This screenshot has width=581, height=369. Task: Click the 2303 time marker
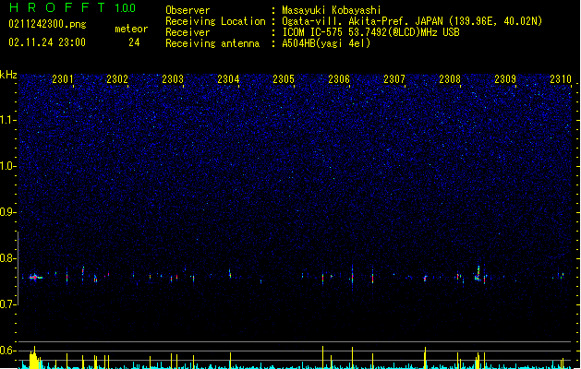(x=173, y=79)
